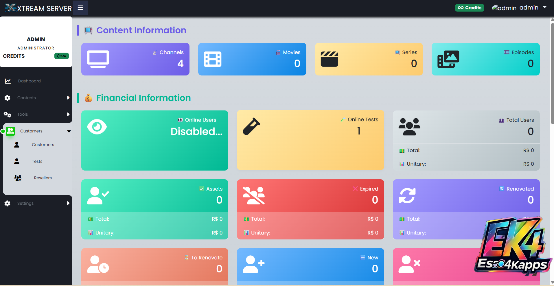Open the Tests submenu link
The width and height of the screenshot is (554, 286).
[37, 161]
